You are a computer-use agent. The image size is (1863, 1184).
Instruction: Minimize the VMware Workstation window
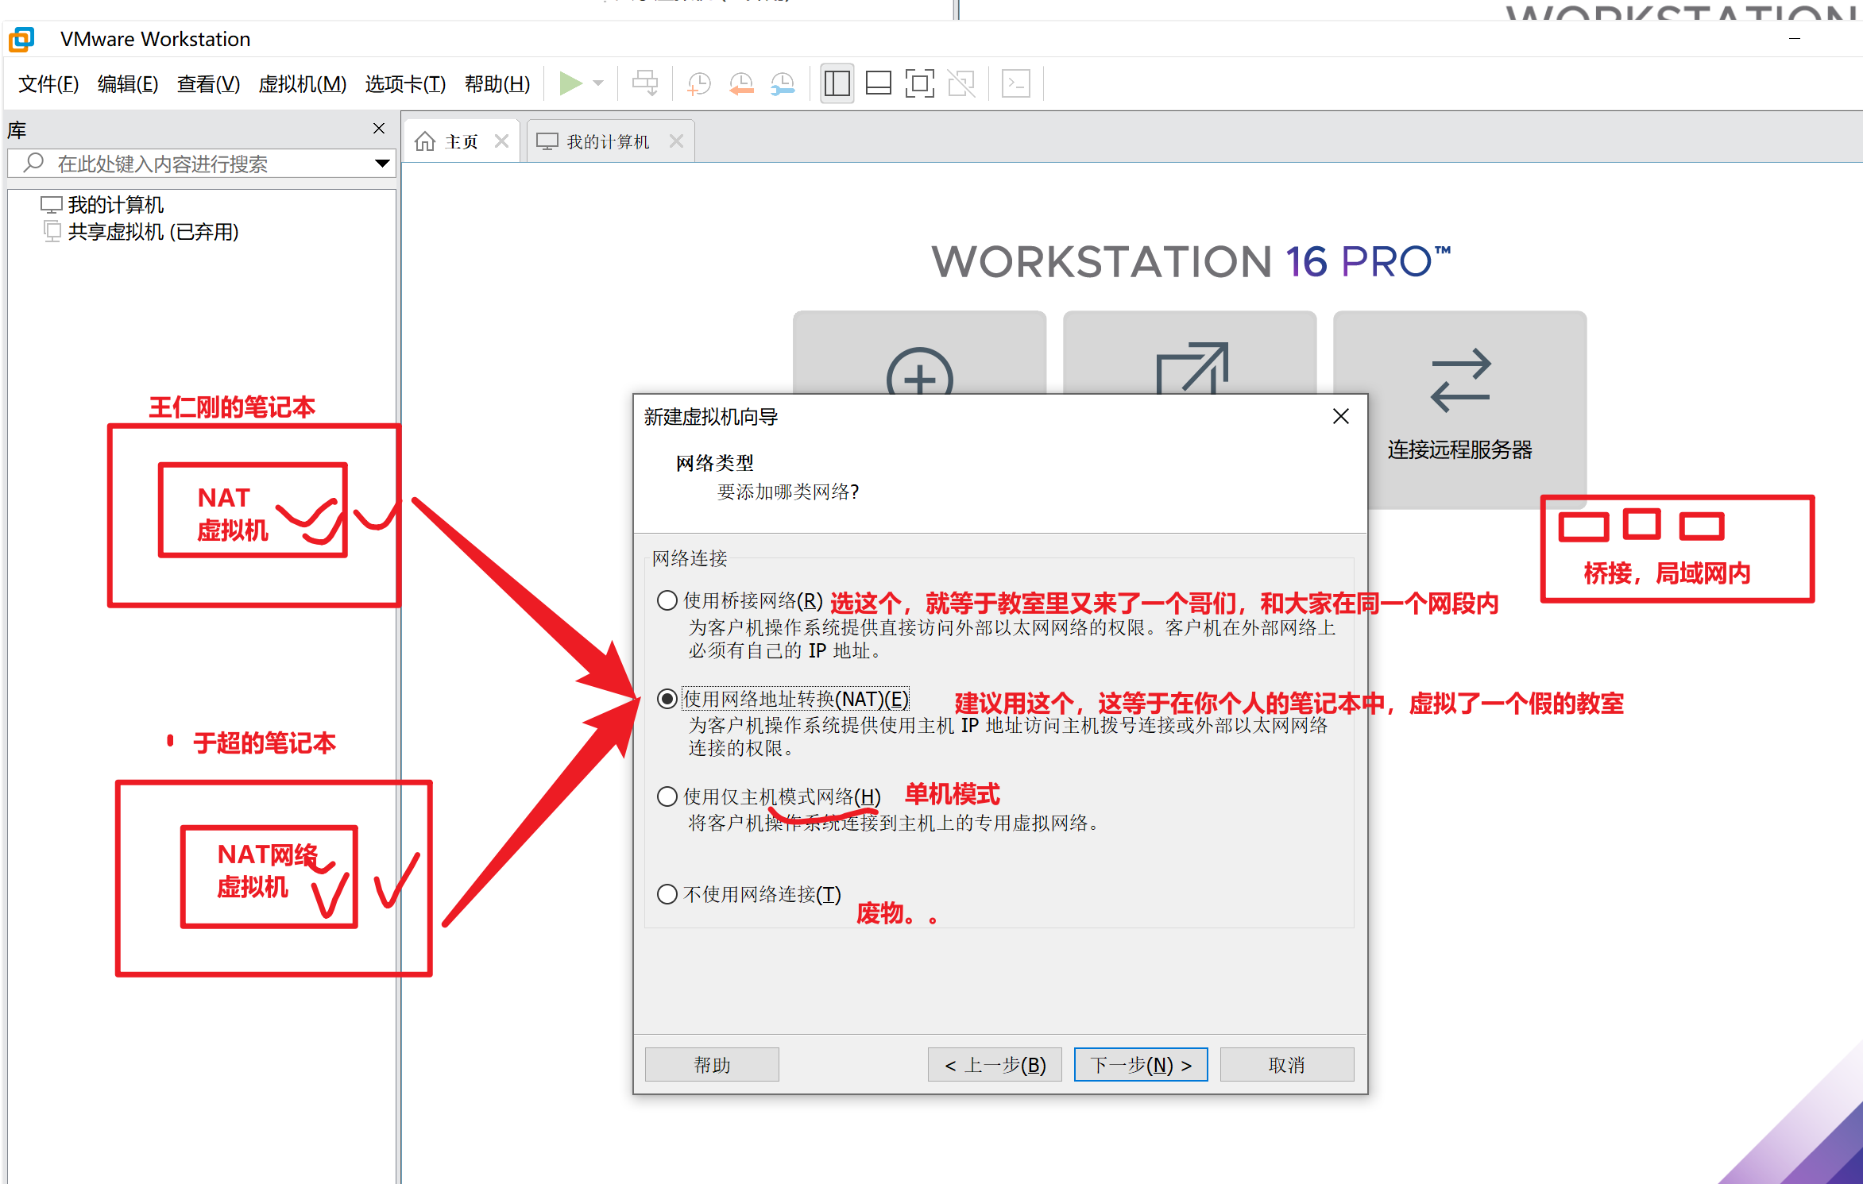[1795, 39]
